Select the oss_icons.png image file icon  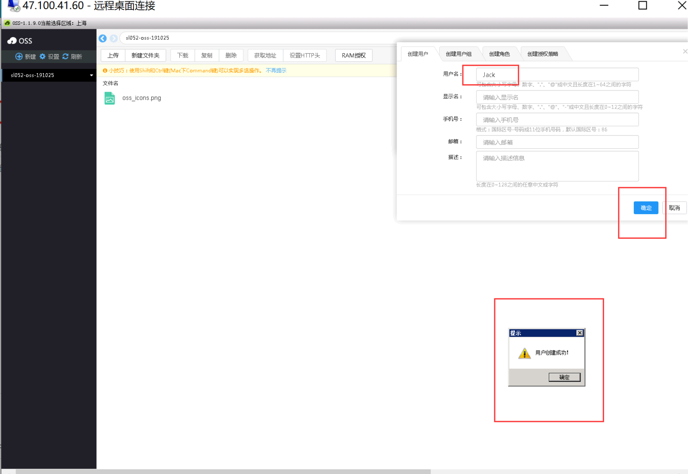point(110,98)
